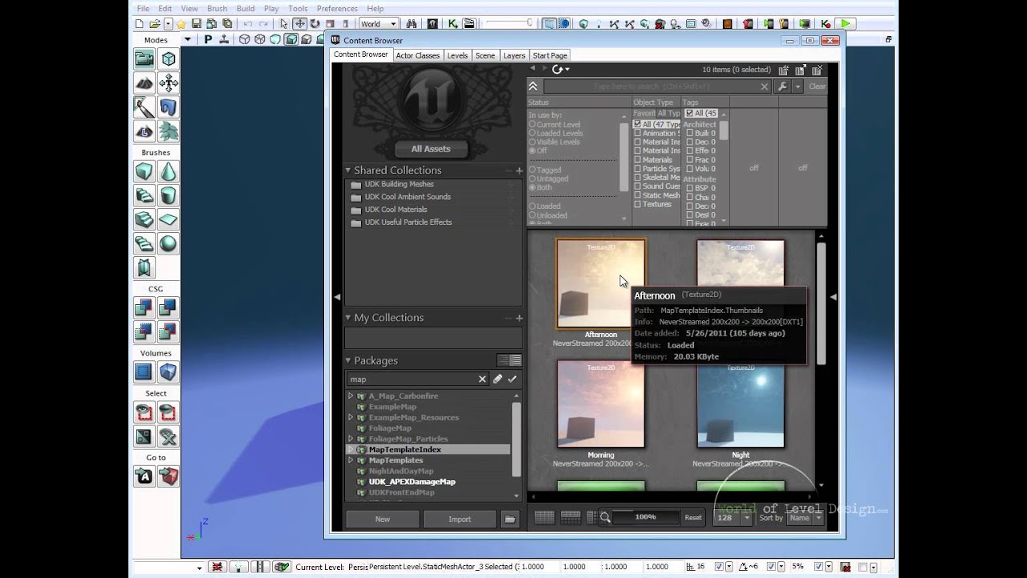Toggle All 47 Types checkbox

(638, 124)
